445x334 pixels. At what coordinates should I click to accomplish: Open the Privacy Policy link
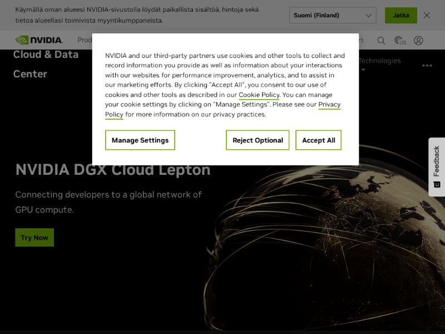329,105
